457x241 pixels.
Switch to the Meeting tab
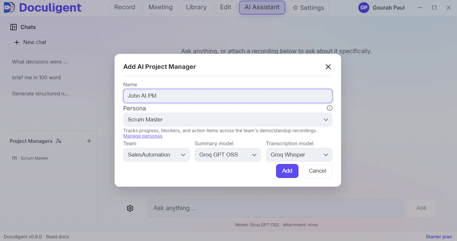coord(161,7)
